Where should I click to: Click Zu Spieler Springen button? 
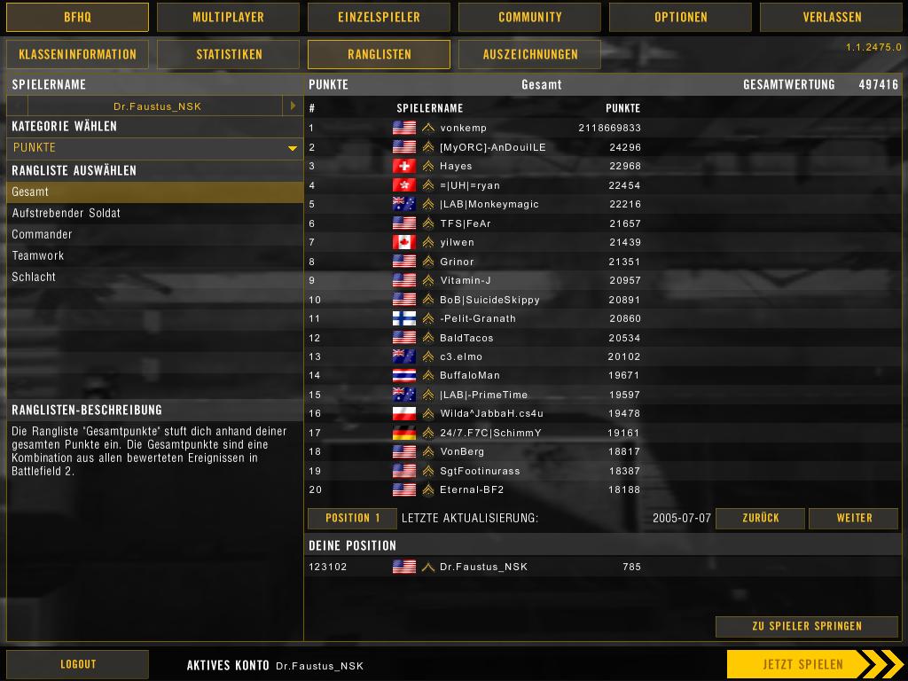(x=807, y=626)
